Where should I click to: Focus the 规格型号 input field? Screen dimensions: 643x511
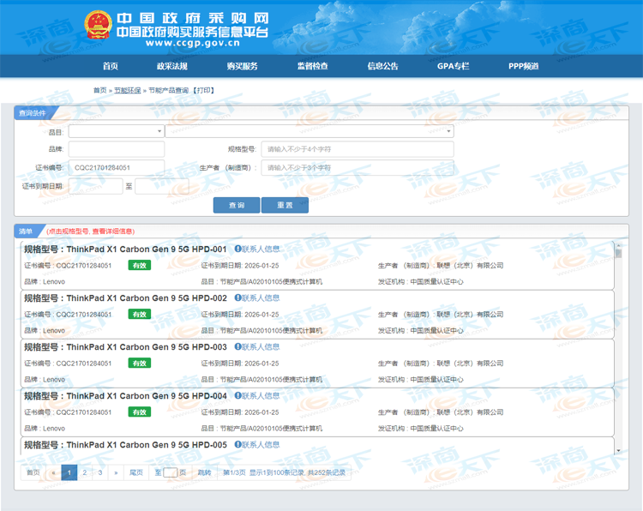tap(358, 149)
